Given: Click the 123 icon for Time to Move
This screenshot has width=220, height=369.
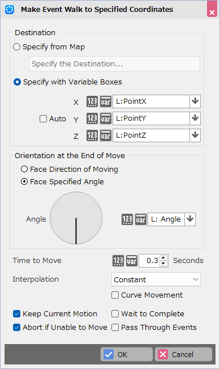Looking at the screenshot, I should pyautogui.click(x=118, y=261).
